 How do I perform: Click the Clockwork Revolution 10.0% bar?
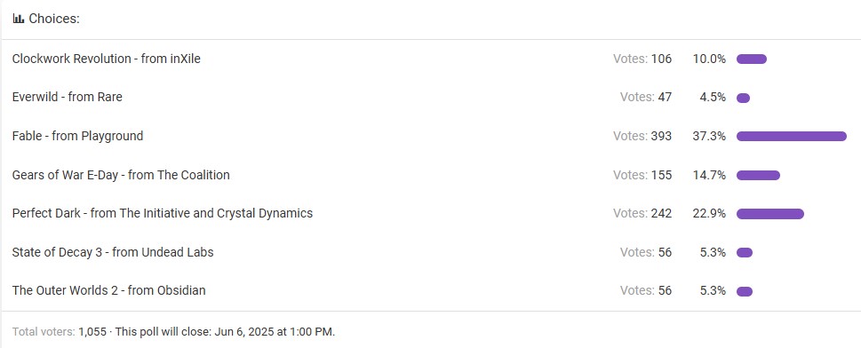click(751, 59)
